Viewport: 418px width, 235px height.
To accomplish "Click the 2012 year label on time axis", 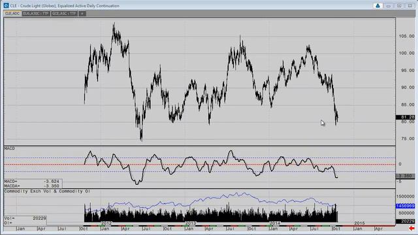I will (106, 223).
